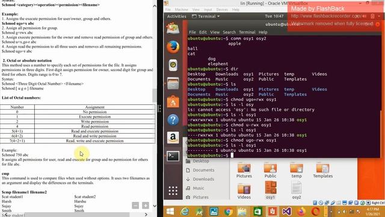The image size is (385, 217).
Task: Open the terminal Search menu
Action: pyautogui.click(x=229, y=32)
